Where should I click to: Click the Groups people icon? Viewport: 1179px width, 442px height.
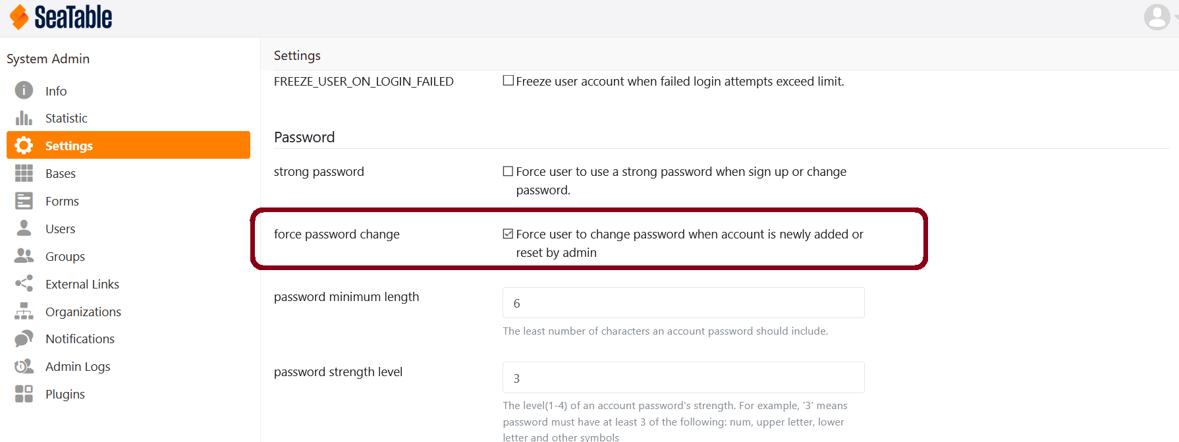pos(24,256)
